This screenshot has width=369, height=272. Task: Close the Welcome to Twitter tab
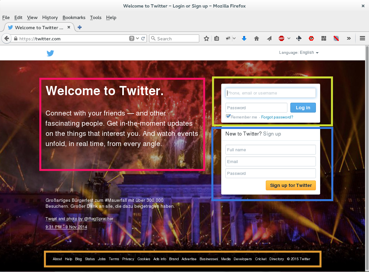(x=69, y=27)
